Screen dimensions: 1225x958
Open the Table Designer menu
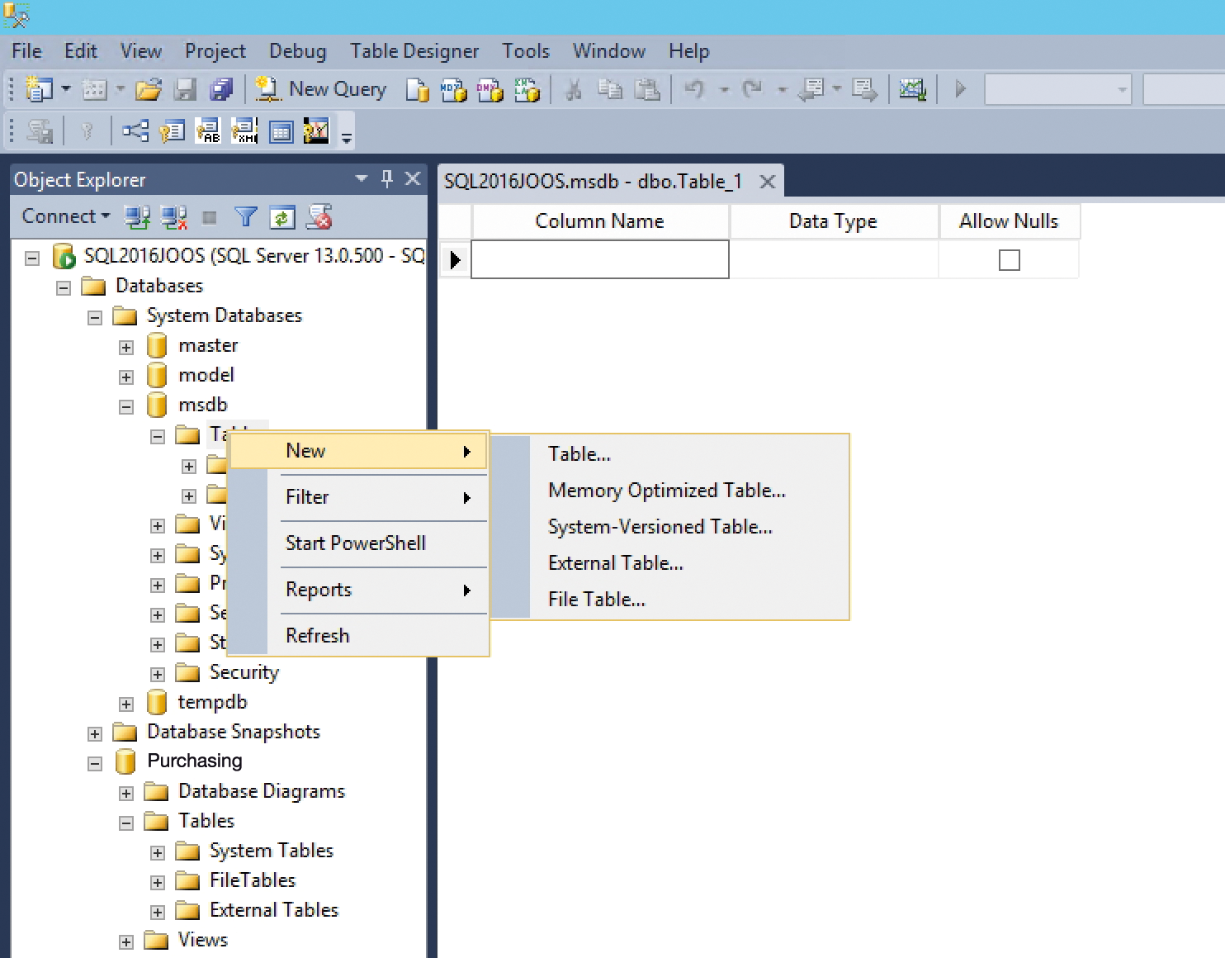click(414, 51)
